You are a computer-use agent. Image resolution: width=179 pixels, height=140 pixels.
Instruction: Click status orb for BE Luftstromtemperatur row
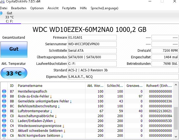(4, 111)
